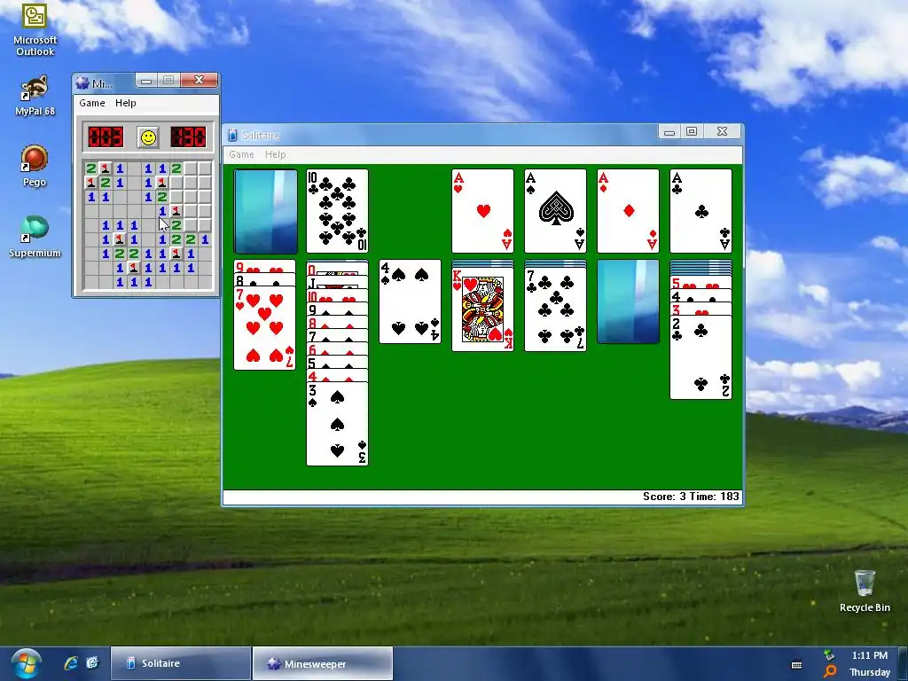
Task: Click the Score and Time status text
Action: pos(691,497)
